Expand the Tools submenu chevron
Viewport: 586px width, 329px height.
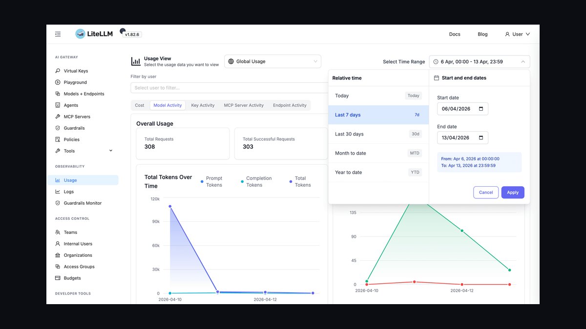tap(111, 151)
